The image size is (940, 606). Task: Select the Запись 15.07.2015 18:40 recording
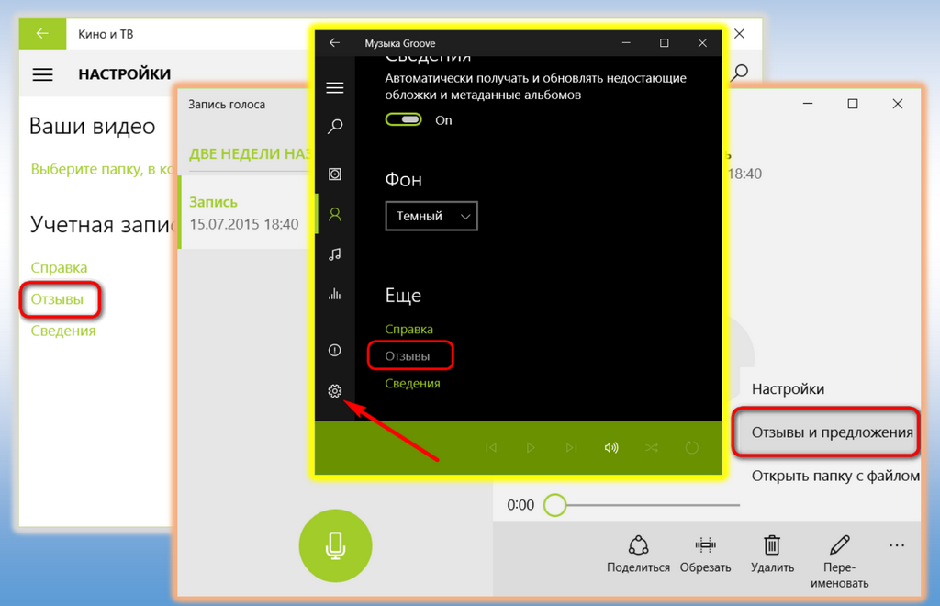(x=246, y=213)
